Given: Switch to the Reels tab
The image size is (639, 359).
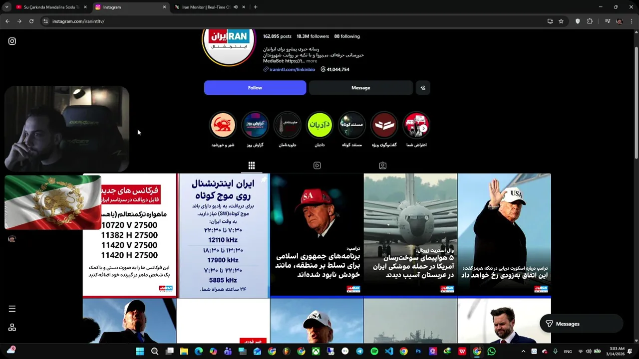Looking at the screenshot, I should [x=317, y=166].
